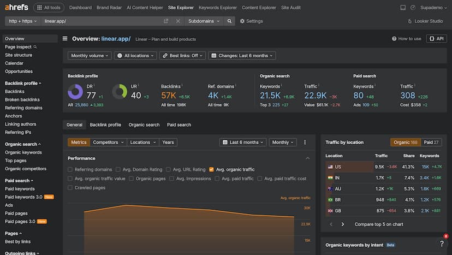Go to previous page of locations

pyautogui.click(x=331, y=224)
